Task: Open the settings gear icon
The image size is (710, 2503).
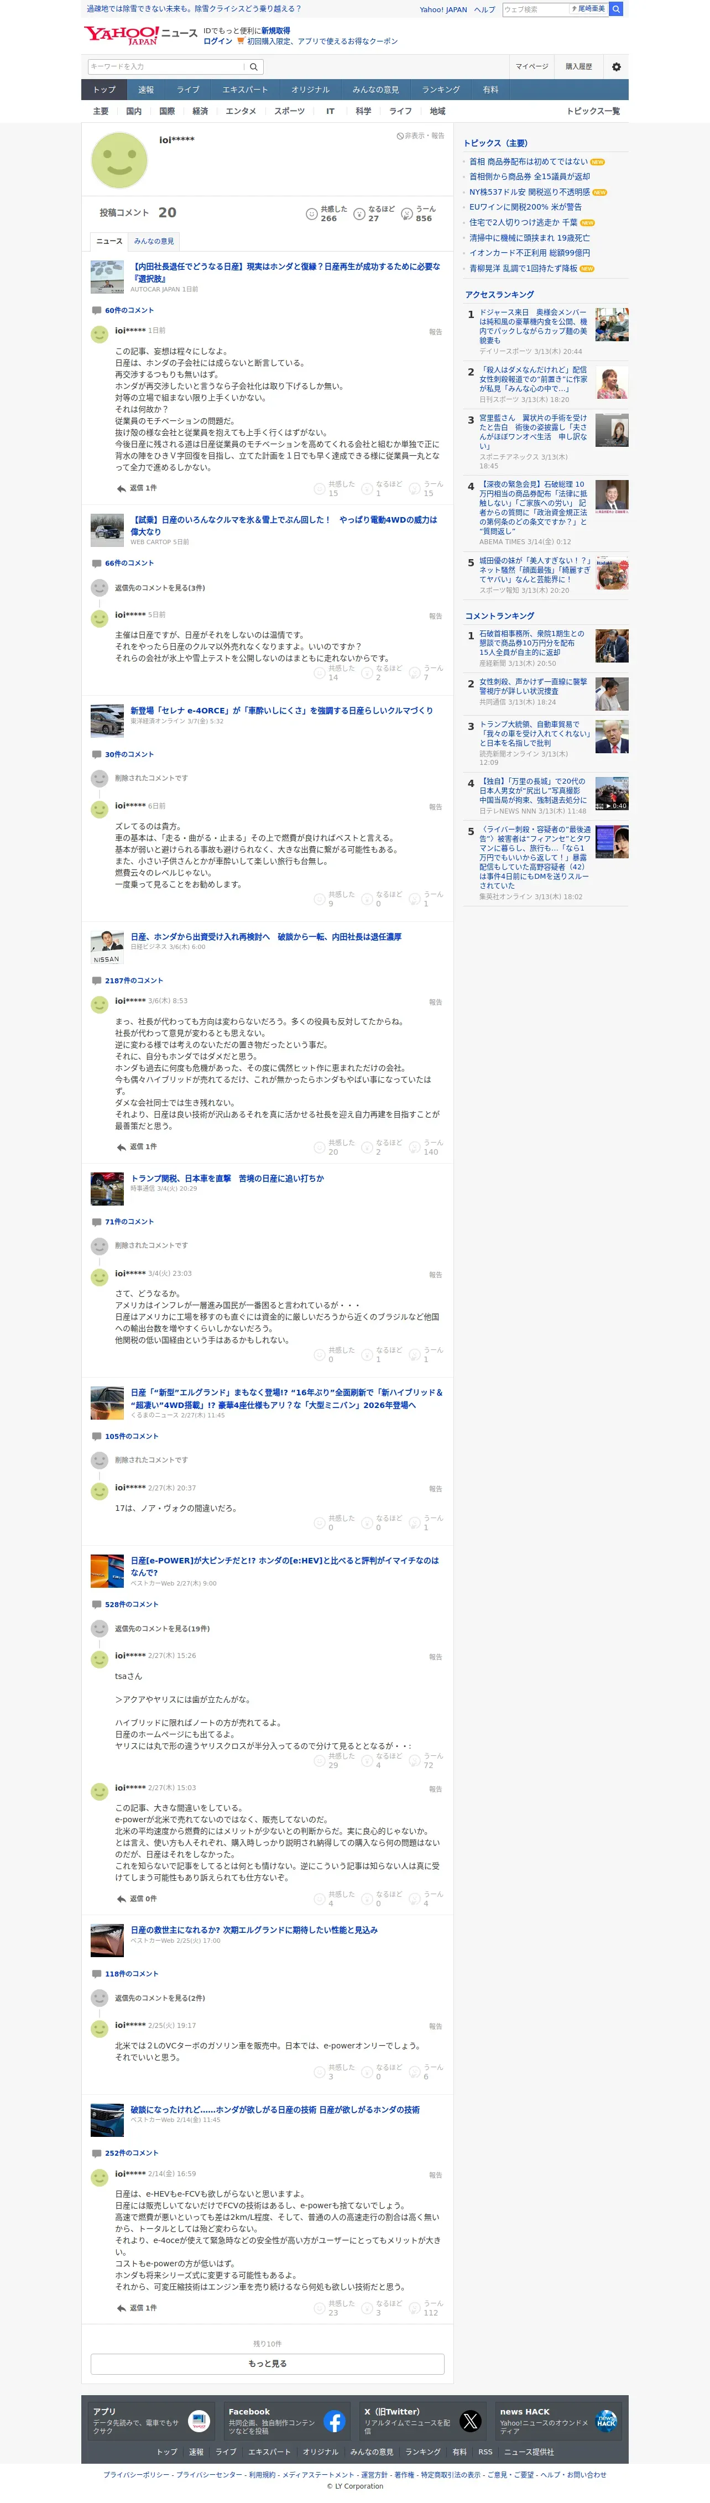Action: pyautogui.click(x=616, y=67)
